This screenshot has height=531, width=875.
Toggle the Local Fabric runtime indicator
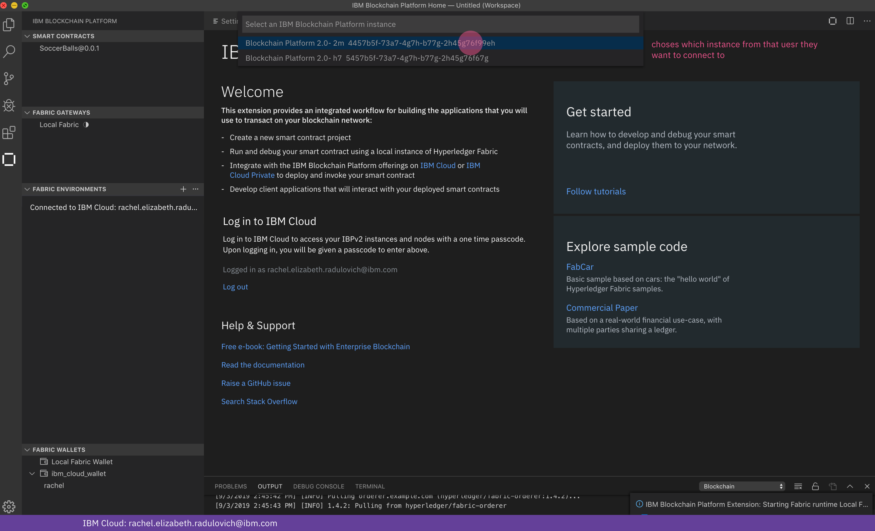click(86, 125)
